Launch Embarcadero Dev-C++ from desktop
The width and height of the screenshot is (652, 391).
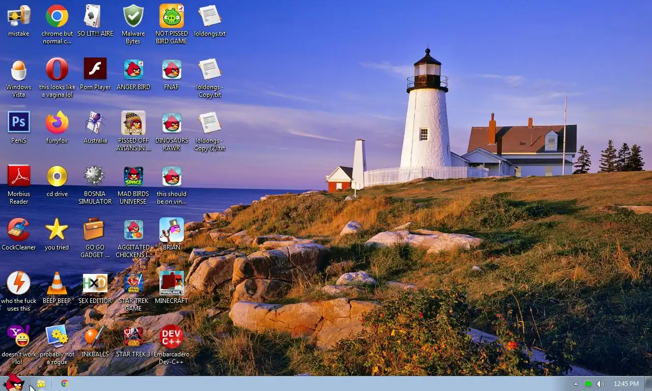click(172, 345)
